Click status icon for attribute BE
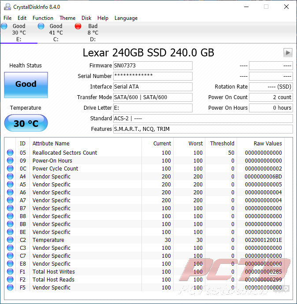Screen dimensions: 297x304 click(10, 232)
